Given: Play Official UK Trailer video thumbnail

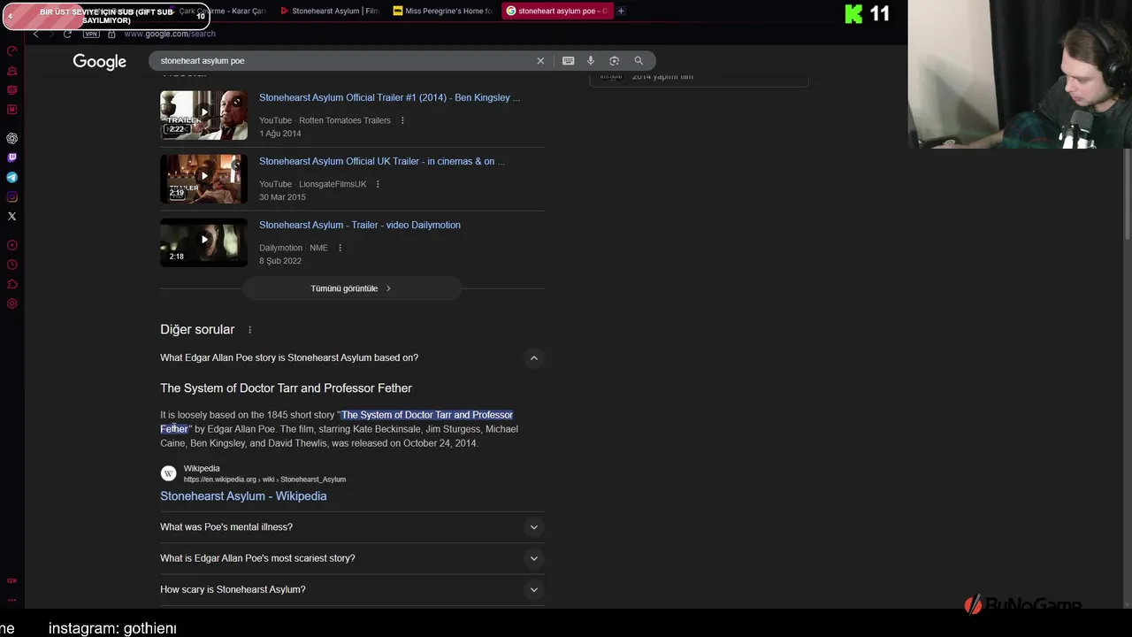Looking at the screenshot, I should 203,179.
